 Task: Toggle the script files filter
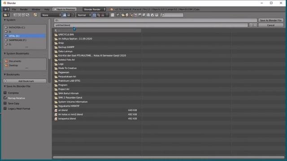click(x=144, y=15)
